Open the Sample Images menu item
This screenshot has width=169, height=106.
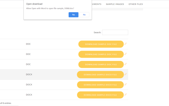point(115,4)
